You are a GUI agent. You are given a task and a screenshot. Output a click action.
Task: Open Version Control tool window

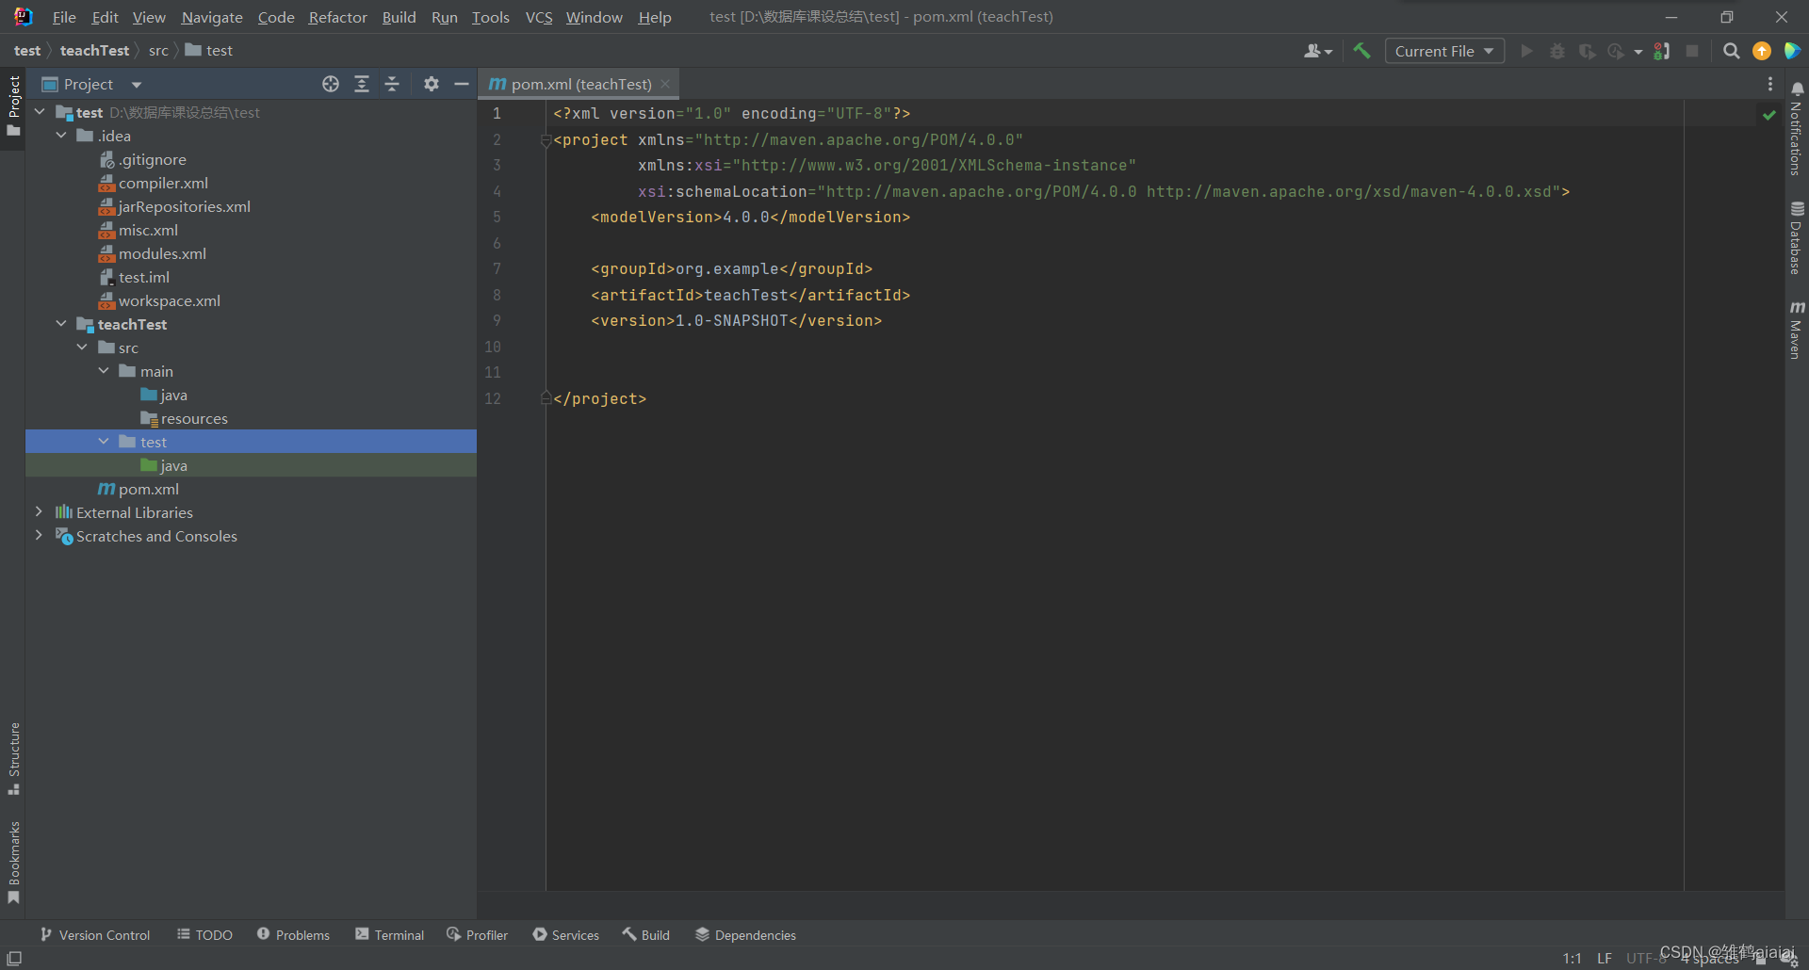(x=95, y=935)
